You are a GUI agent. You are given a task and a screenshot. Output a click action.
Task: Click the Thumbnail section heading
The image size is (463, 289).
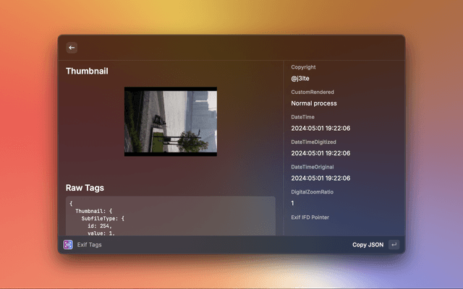87,71
